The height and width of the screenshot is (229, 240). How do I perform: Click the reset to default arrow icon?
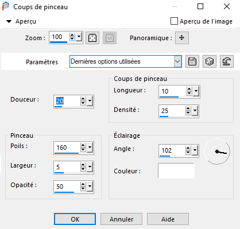(x=227, y=61)
